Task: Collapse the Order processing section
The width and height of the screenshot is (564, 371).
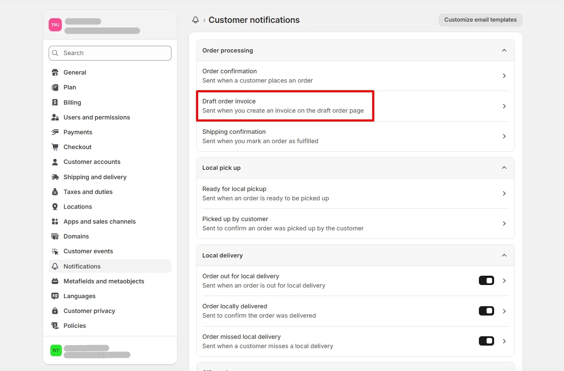Action: [x=504, y=50]
